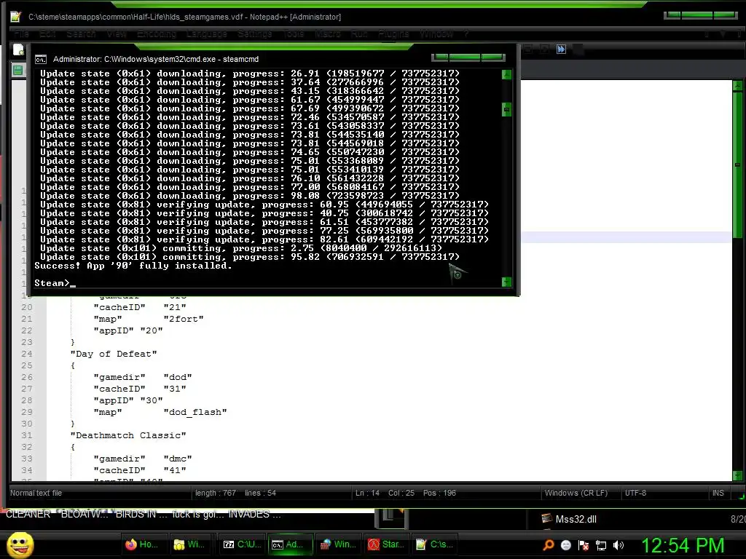Click the 'Windows (CR LF)' status bar field

576,493
